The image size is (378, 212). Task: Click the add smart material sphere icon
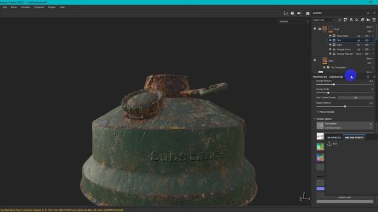(363, 20)
